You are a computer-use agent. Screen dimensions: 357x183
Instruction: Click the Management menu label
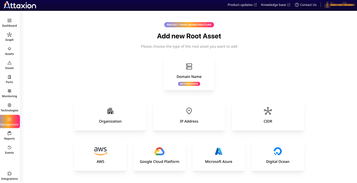tap(9, 125)
